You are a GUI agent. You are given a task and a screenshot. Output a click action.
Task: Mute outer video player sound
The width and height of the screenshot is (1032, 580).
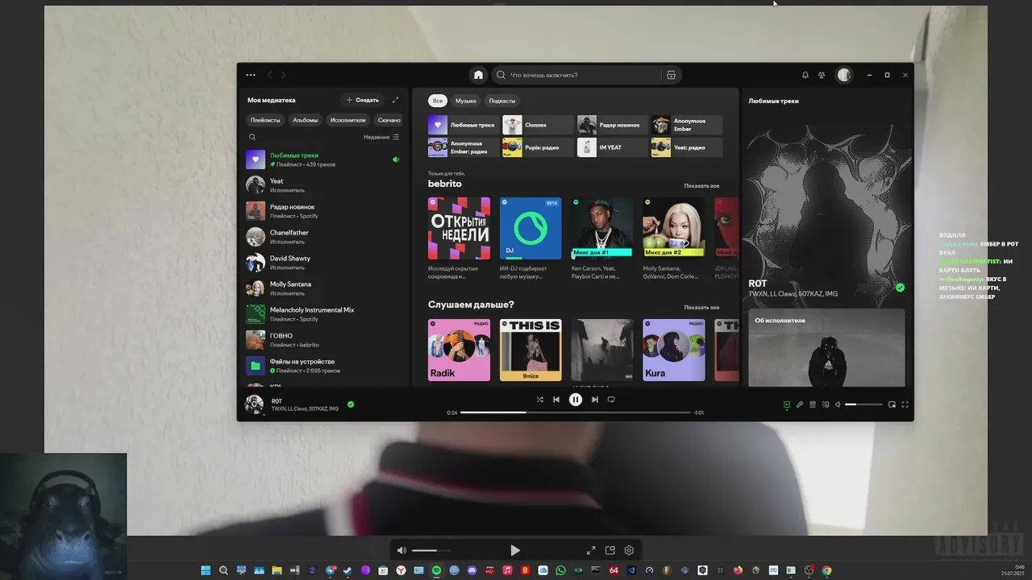402,550
